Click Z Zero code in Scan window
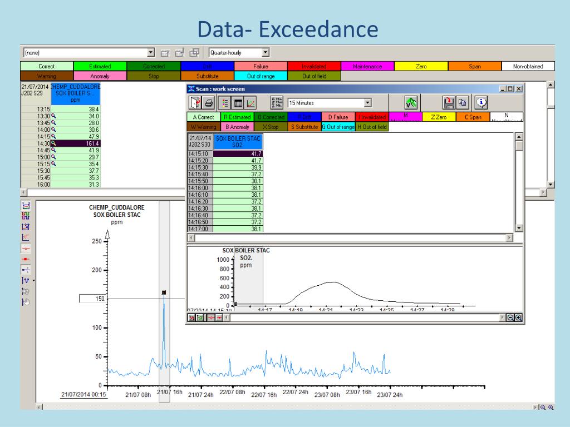 (439, 117)
